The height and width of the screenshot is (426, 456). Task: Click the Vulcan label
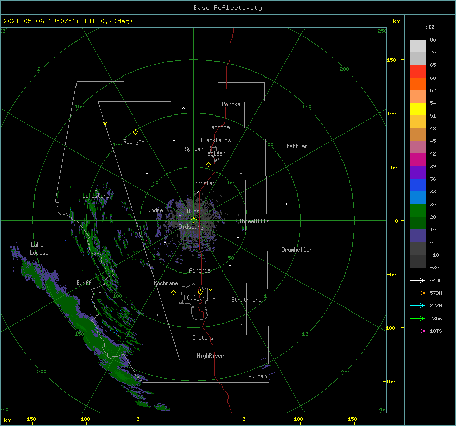[258, 376]
